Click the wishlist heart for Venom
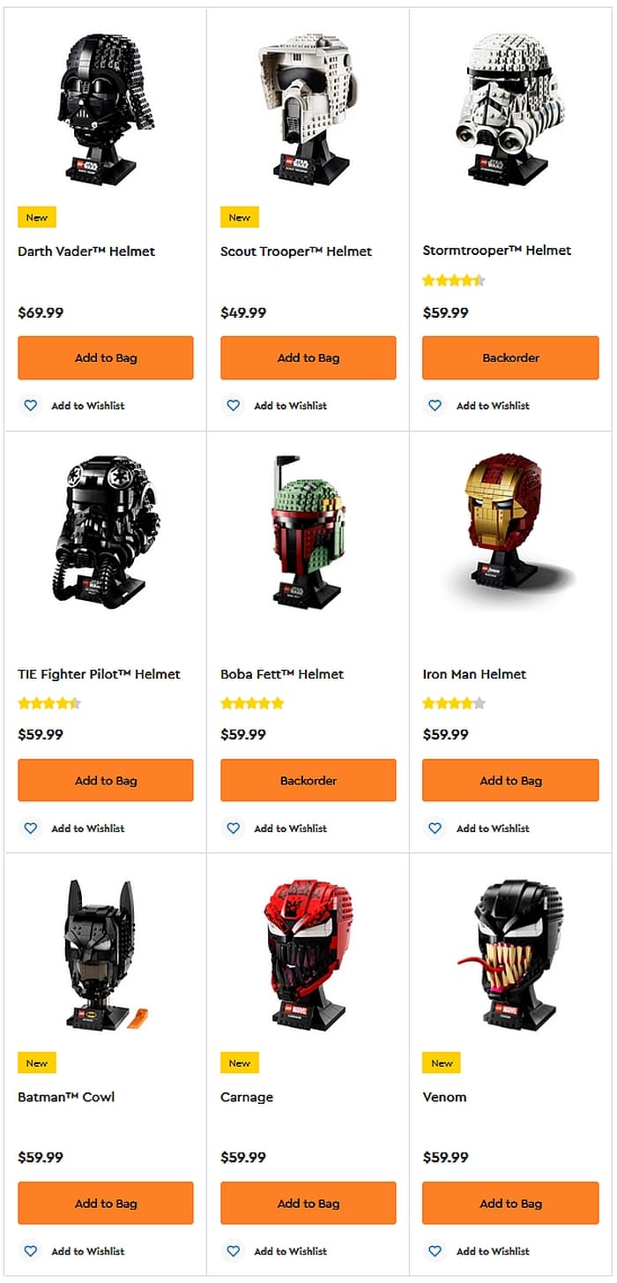 (435, 1251)
